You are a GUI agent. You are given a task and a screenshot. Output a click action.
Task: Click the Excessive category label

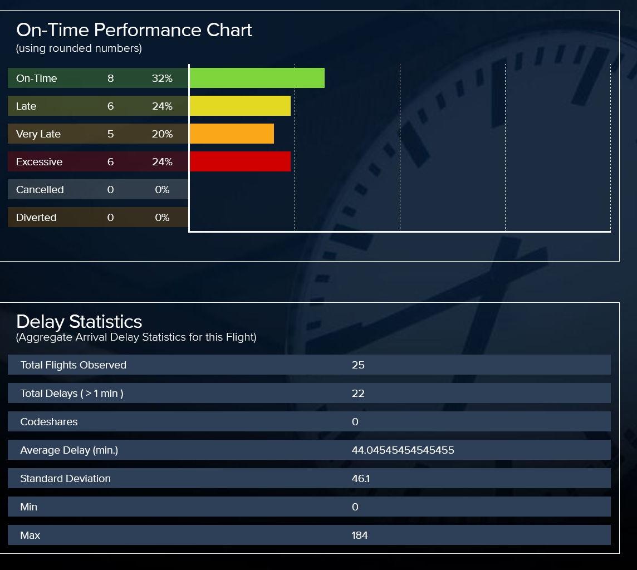coord(39,162)
